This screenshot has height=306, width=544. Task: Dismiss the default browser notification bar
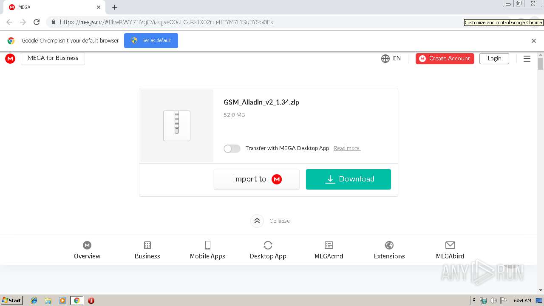(534, 41)
